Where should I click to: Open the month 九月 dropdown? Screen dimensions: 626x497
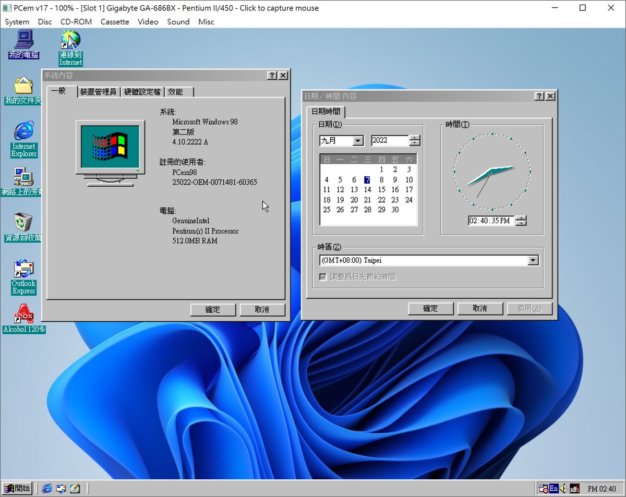(x=358, y=141)
